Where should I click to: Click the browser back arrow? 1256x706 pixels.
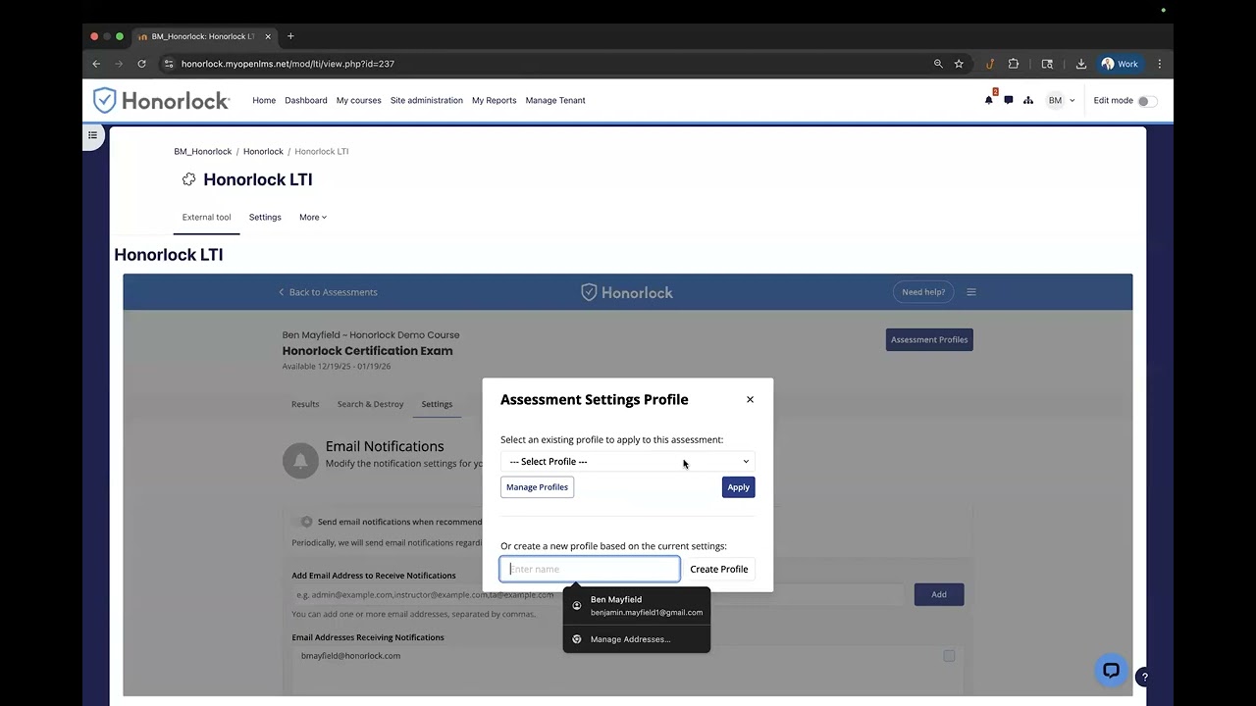coord(96,64)
